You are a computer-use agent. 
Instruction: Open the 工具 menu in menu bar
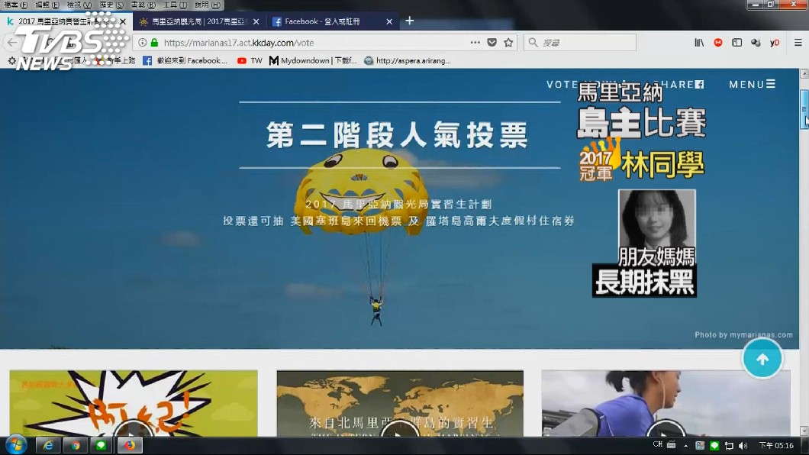[x=175, y=5]
